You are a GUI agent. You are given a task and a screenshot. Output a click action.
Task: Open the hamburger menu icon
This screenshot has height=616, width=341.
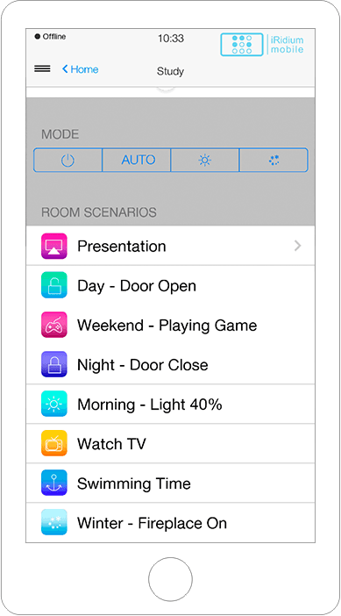click(42, 68)
